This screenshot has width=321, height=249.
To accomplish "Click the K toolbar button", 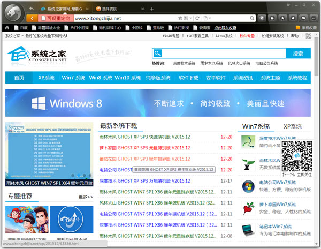I will (x=262, y=18).
